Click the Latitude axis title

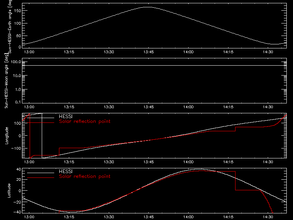pos(9,191)
